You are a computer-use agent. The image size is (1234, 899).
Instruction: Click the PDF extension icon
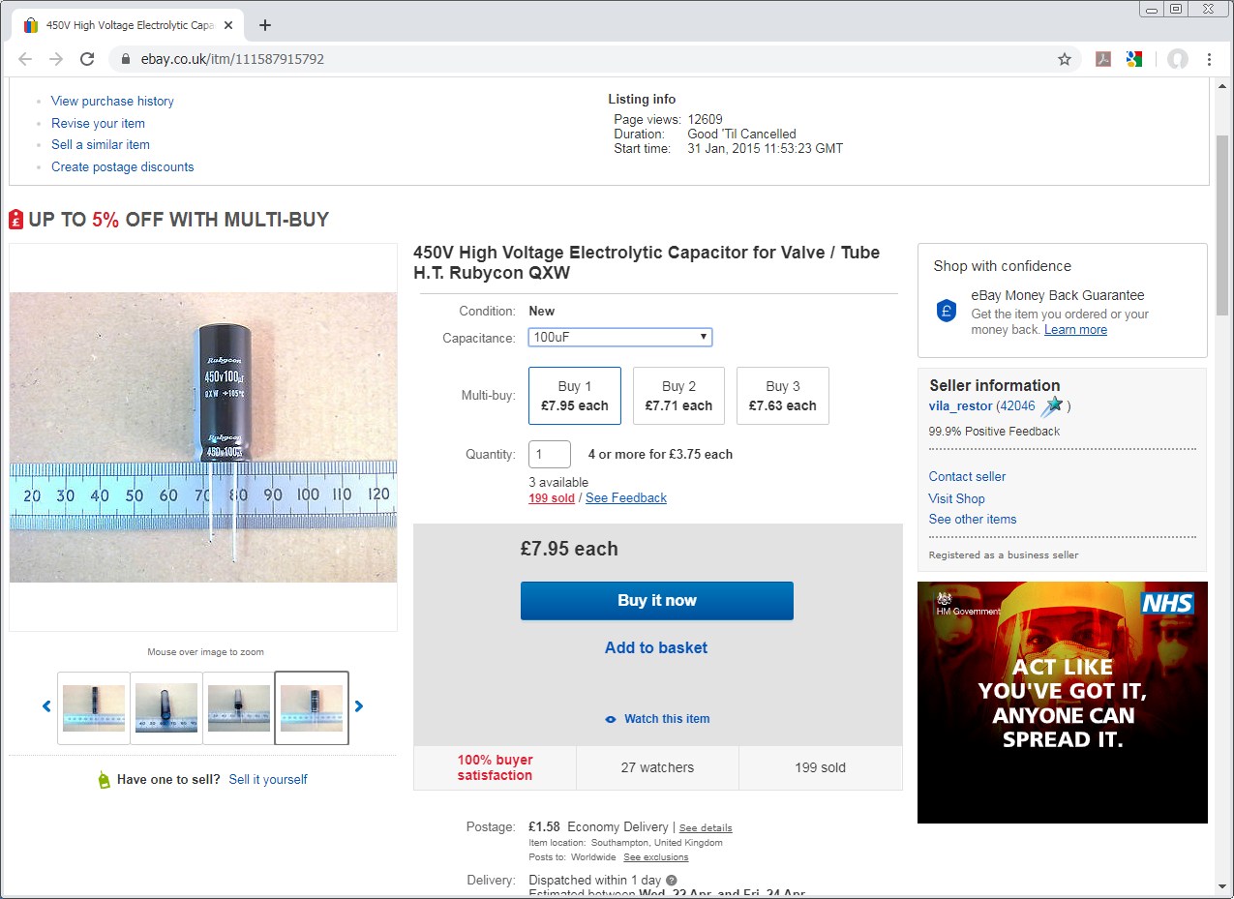coord(1102,59)
